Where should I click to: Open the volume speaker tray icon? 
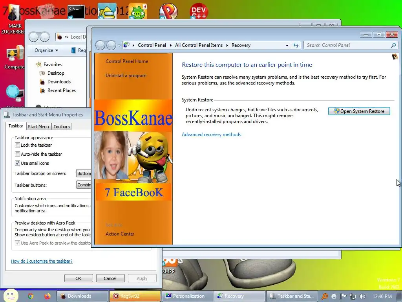[362, 296]
